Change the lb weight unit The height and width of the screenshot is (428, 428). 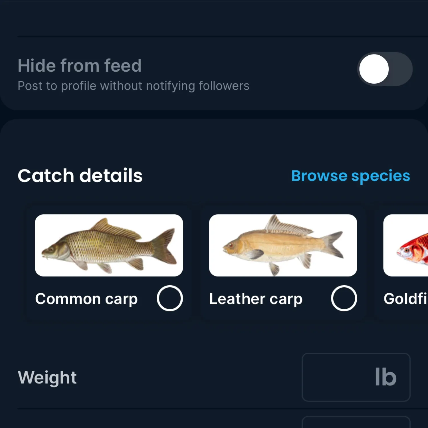click(385, 377)
